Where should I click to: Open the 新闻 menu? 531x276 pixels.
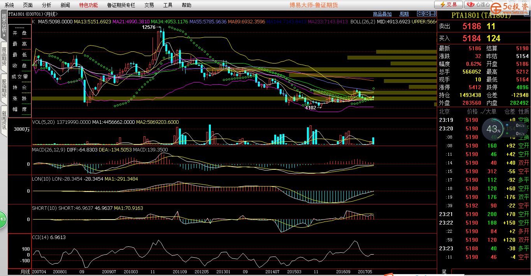(x=65, y=5)
